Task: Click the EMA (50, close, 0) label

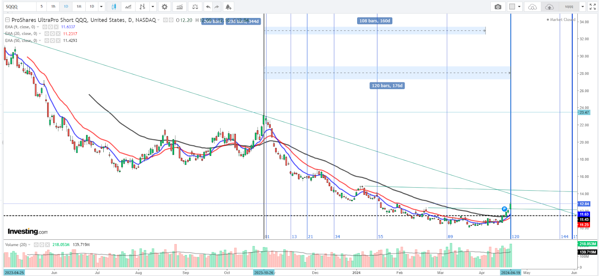Action: pyautogui.click(x=21, y=40)
